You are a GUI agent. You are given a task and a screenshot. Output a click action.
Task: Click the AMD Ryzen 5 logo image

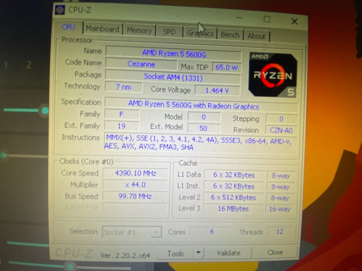tap(273, 75)
